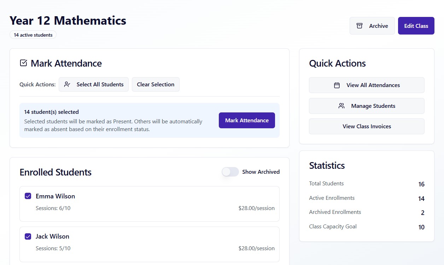Open View All Attendances
Viewport: 444px width, 265px height.
pos(367,85)
